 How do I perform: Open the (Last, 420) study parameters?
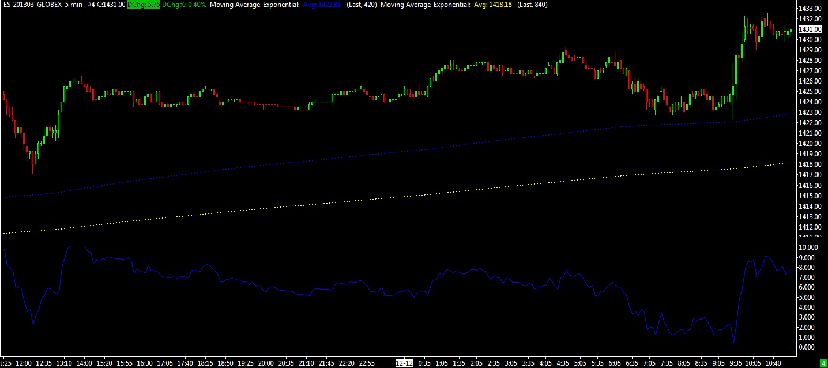(x=362, y=5)
